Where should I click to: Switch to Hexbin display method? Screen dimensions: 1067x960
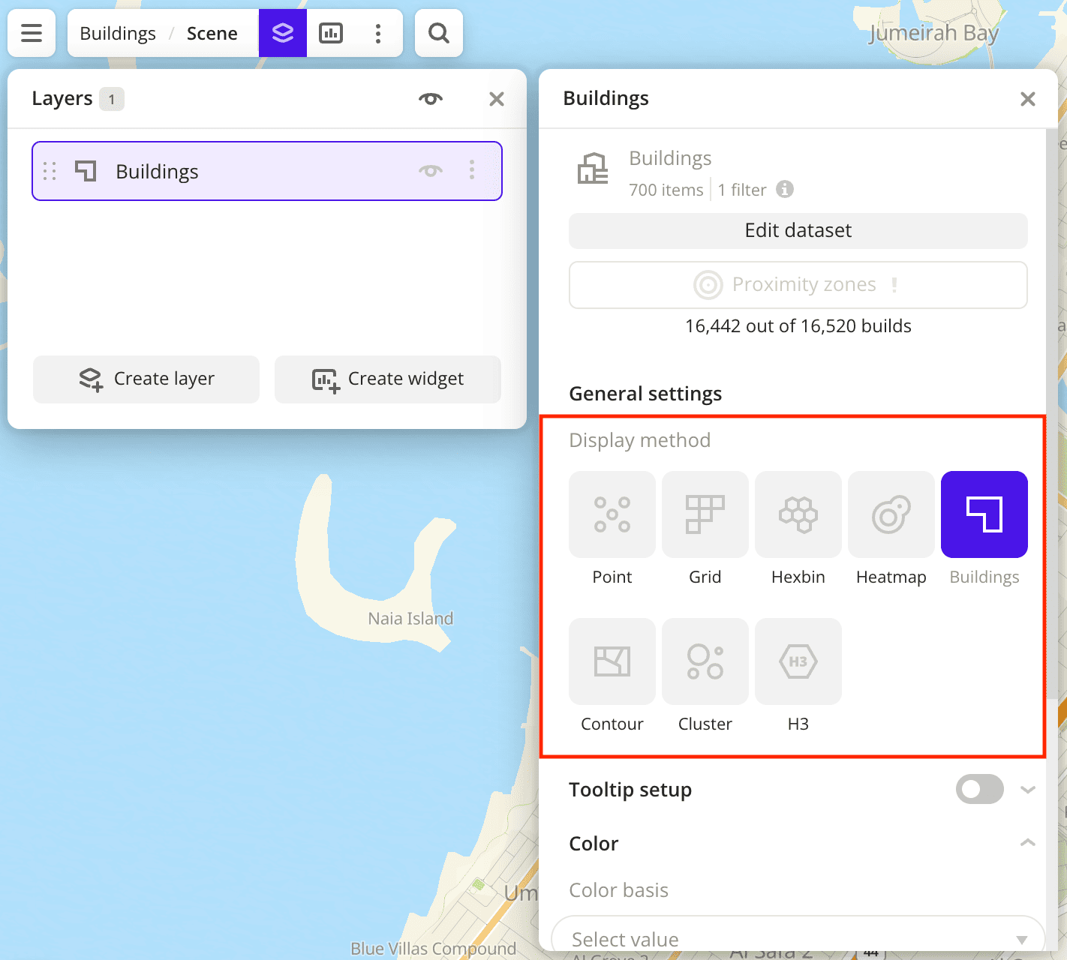tap(798, 514)
